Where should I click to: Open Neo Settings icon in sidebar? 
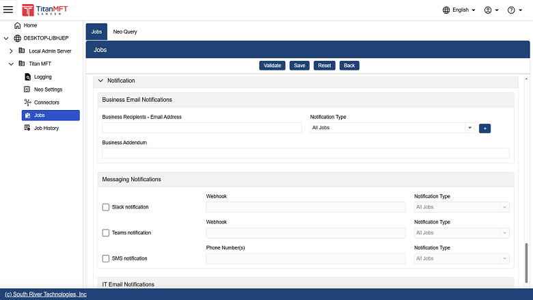coord(27,90)
